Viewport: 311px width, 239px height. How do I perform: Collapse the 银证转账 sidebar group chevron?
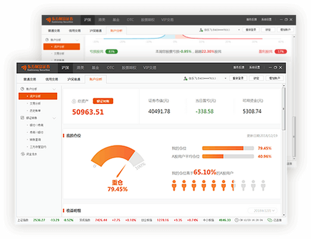54,118
